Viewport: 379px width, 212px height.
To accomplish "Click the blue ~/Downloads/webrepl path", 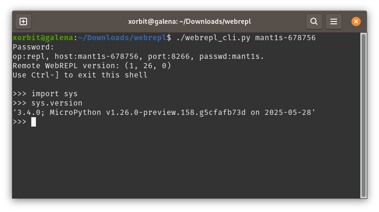I will click(x=122, y=37).
